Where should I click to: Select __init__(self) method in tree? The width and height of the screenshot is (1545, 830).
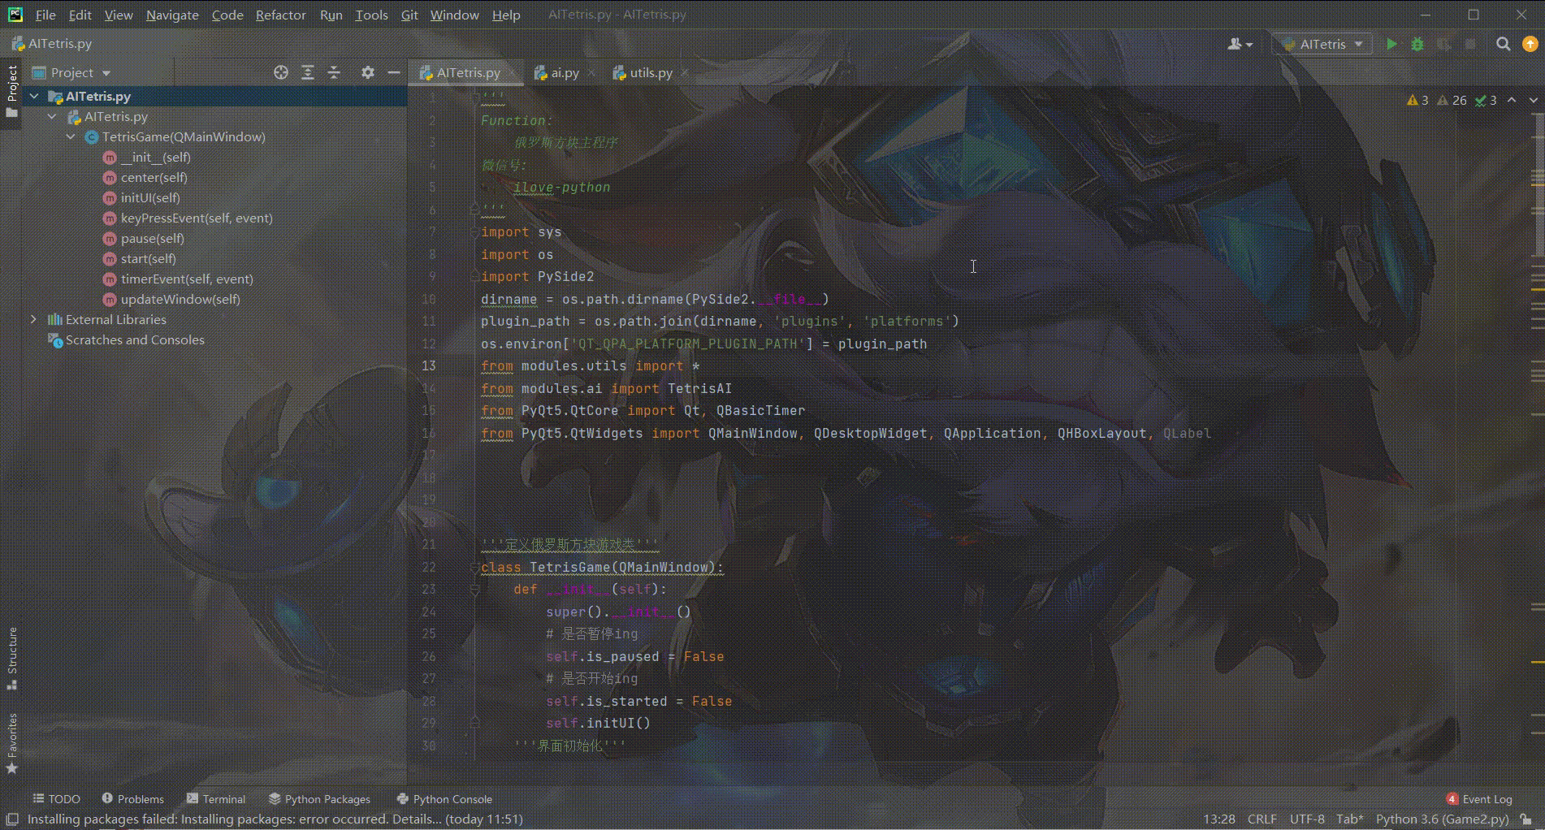(x=155, y=158)
